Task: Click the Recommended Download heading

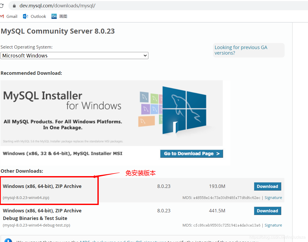Action: click(31, 73)
